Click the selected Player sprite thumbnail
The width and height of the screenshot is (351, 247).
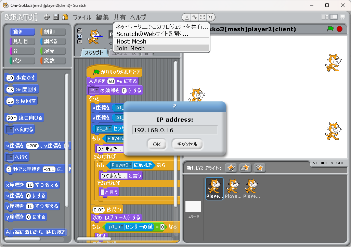[214, 188]
